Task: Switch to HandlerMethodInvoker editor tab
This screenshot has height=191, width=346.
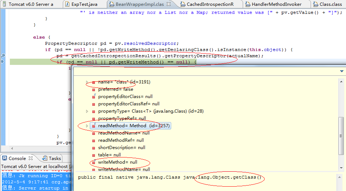Action: [x=277, y=4]
